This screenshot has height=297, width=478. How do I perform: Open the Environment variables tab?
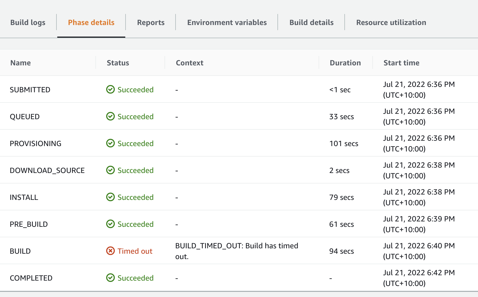click(x=227, y=23)
